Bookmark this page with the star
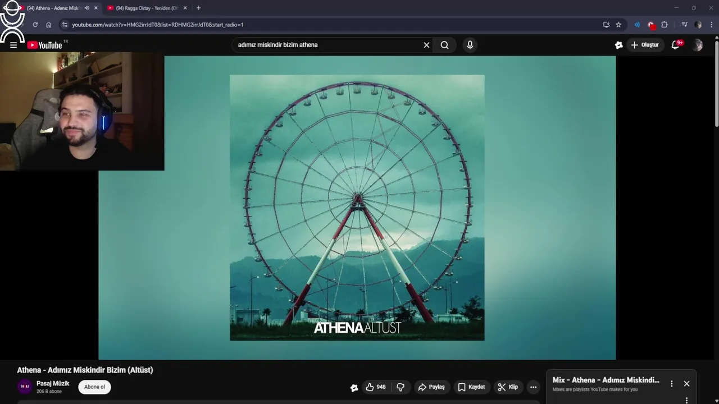The height and width of the screenshot is (404, 719). tap(618, 25)
